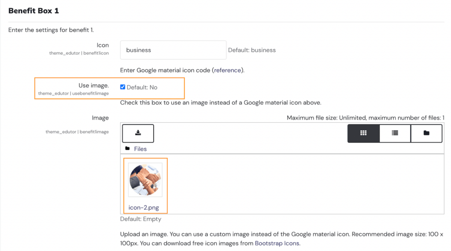Click the 'Icon' setting label

tap(103, 45)
